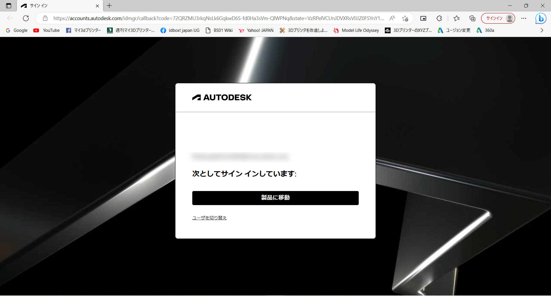The height and width of the screenshot is (296, 551).
Task: Click the Autodesk logo in the card
Action: tap(222, 98)
